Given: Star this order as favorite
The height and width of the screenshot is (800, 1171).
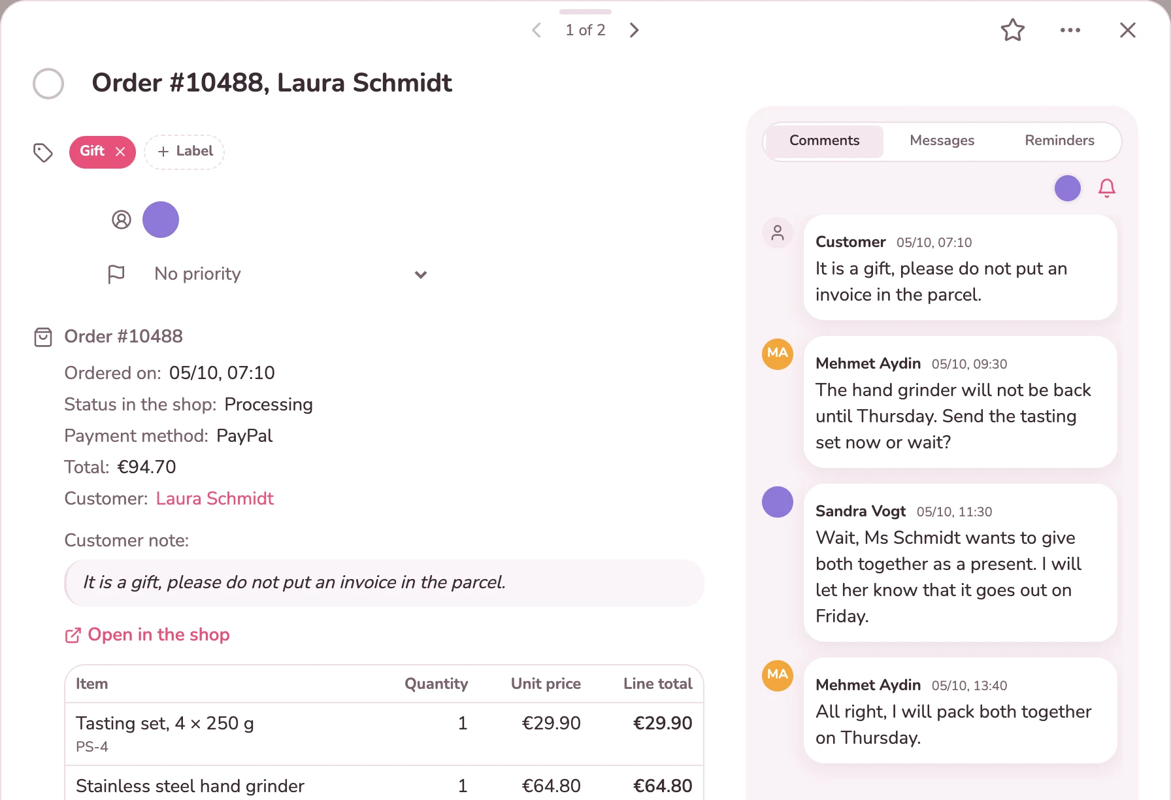Looking at the screenshot, I should point(1013,30).
